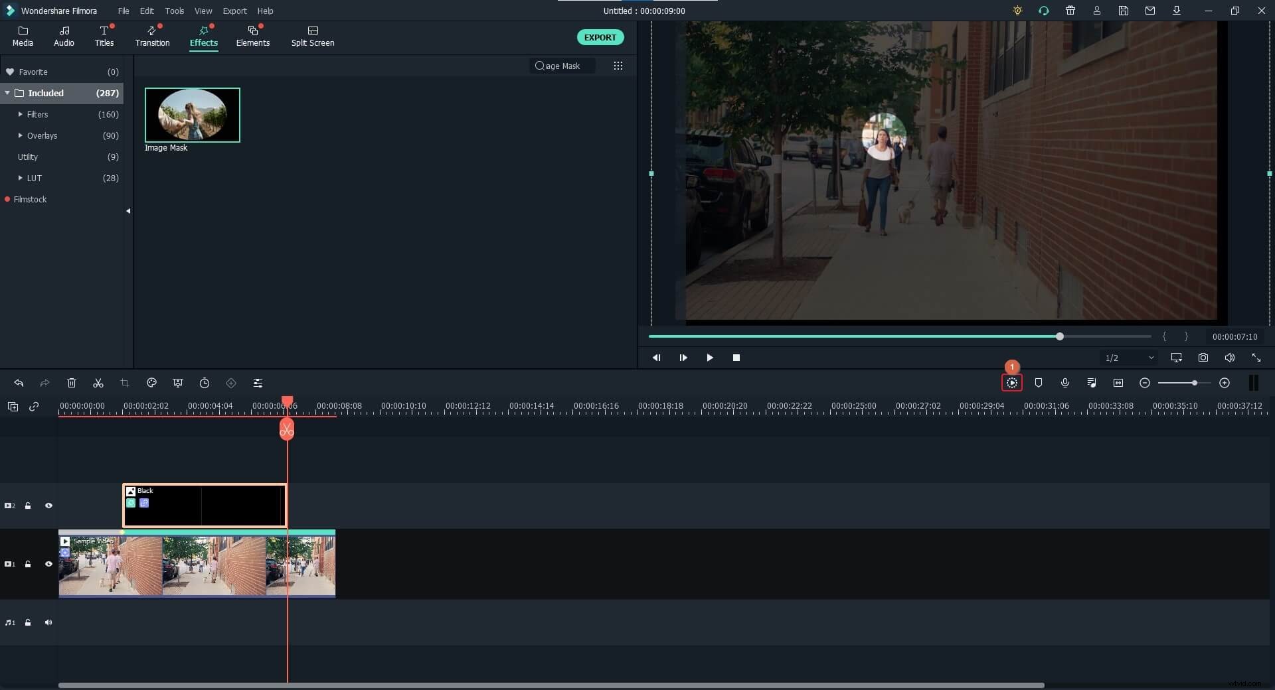
Task: Click the EXPORT button
Action: click(x=600, y=37)
